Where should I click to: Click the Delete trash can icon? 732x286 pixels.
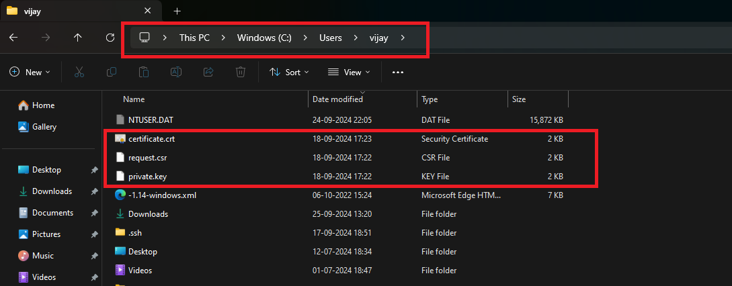click(241, 72)
